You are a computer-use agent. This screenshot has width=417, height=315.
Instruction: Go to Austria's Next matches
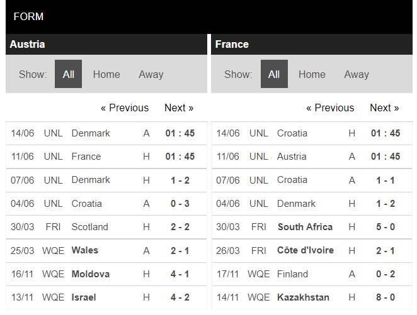[179, 108]
